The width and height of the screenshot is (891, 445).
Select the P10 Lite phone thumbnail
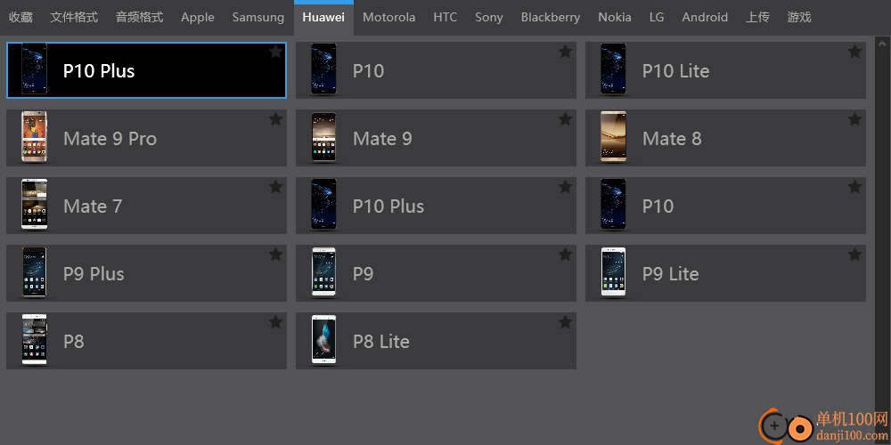tap(613, 69)
